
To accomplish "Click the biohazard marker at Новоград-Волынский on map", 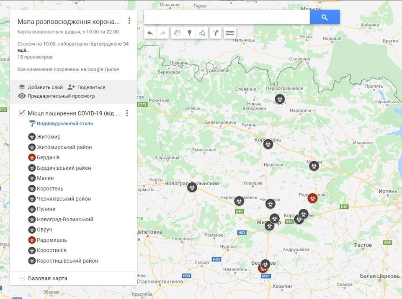I will pos(192,187).
